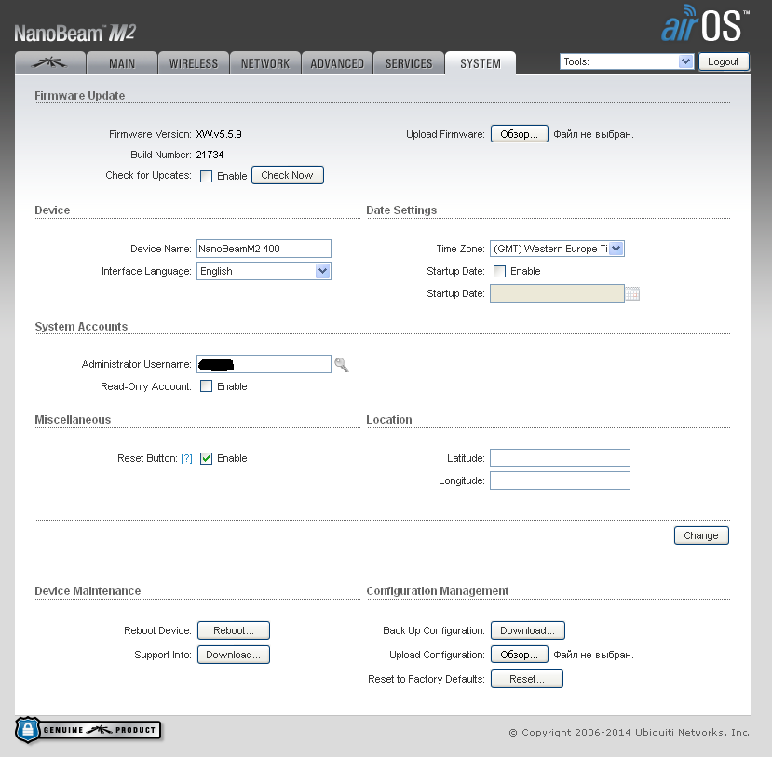
Task: Open the Reset Button help link [?]
Action: coord(186,458)
